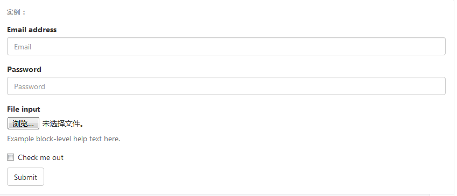Click the word "input" in File input label
Image resolution: width=457 pixels, height=196 pixels.
coord(31,110)
